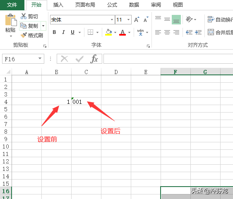Open the borders grid icon
This screenshot has height=199, width=233.
tap(90, 32)
